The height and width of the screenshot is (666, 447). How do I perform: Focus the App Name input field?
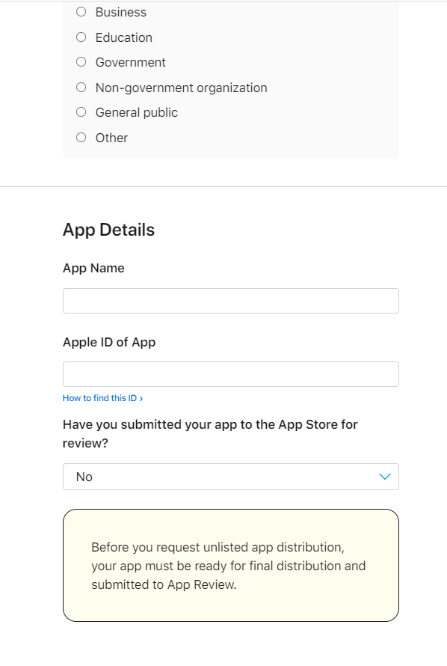[231, 301]
